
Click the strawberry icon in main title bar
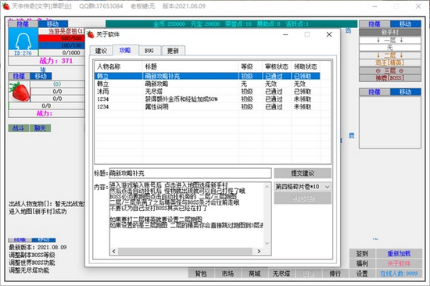5,6
